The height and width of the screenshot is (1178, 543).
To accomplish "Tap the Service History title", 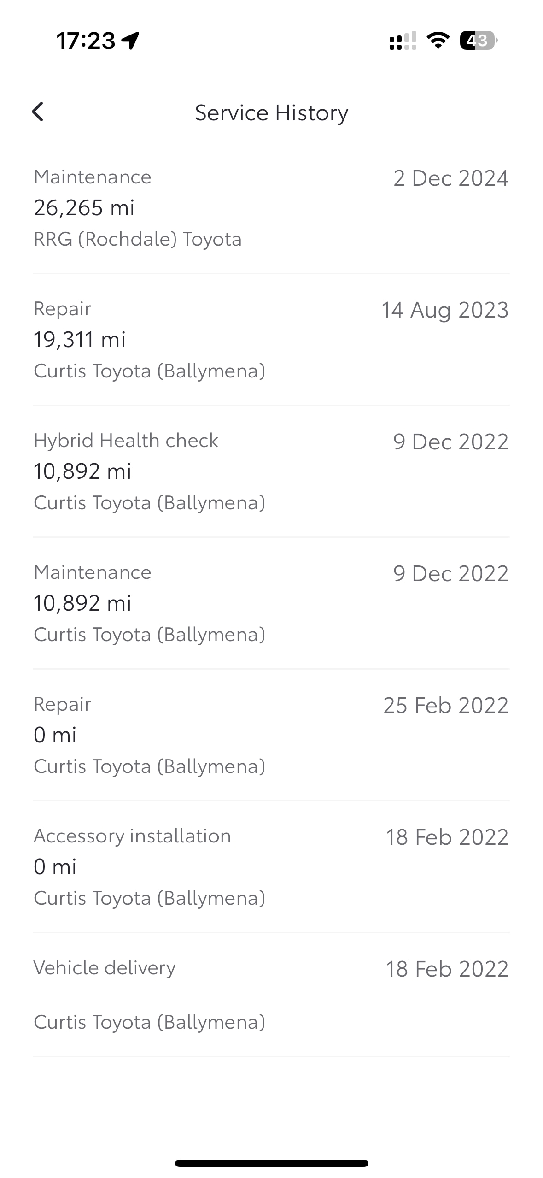I will (272, 113).
